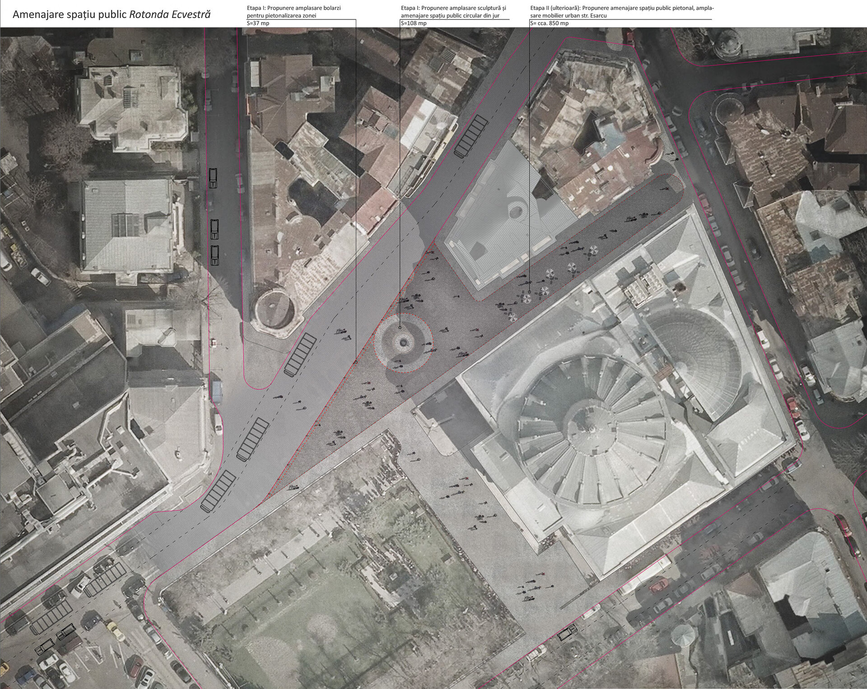The width and height of the screenshot is (867, 689).
Task: Click the title 'Amenajare spațiu public Rotonda Ecvestră'
Action: [112, 14]
